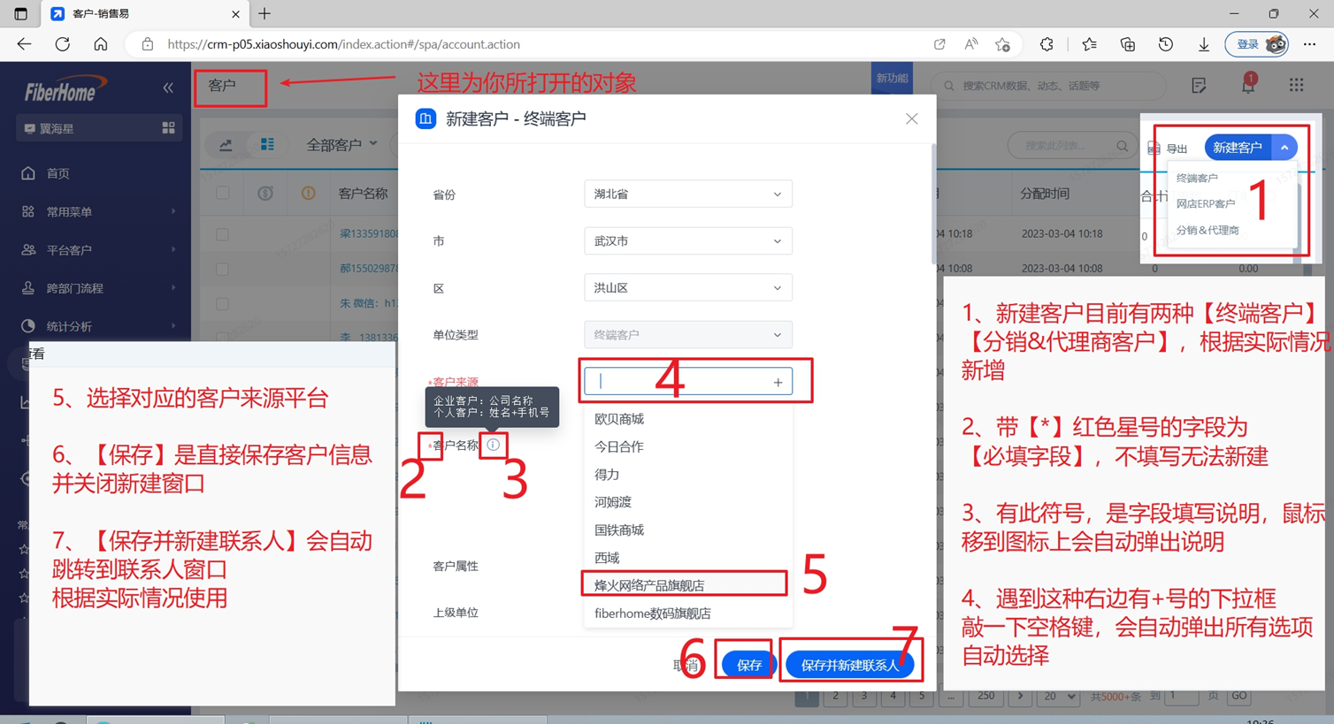The image size is (1334, 724).
Task: Click the notification bell icon
Action: click(x=1248, y=85)
